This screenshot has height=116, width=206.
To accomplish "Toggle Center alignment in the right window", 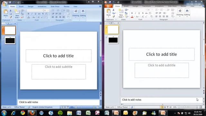I will click(160, 16).
